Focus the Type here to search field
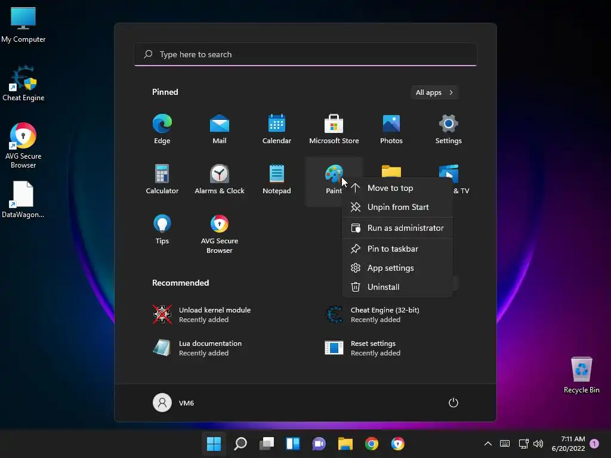 305,54
